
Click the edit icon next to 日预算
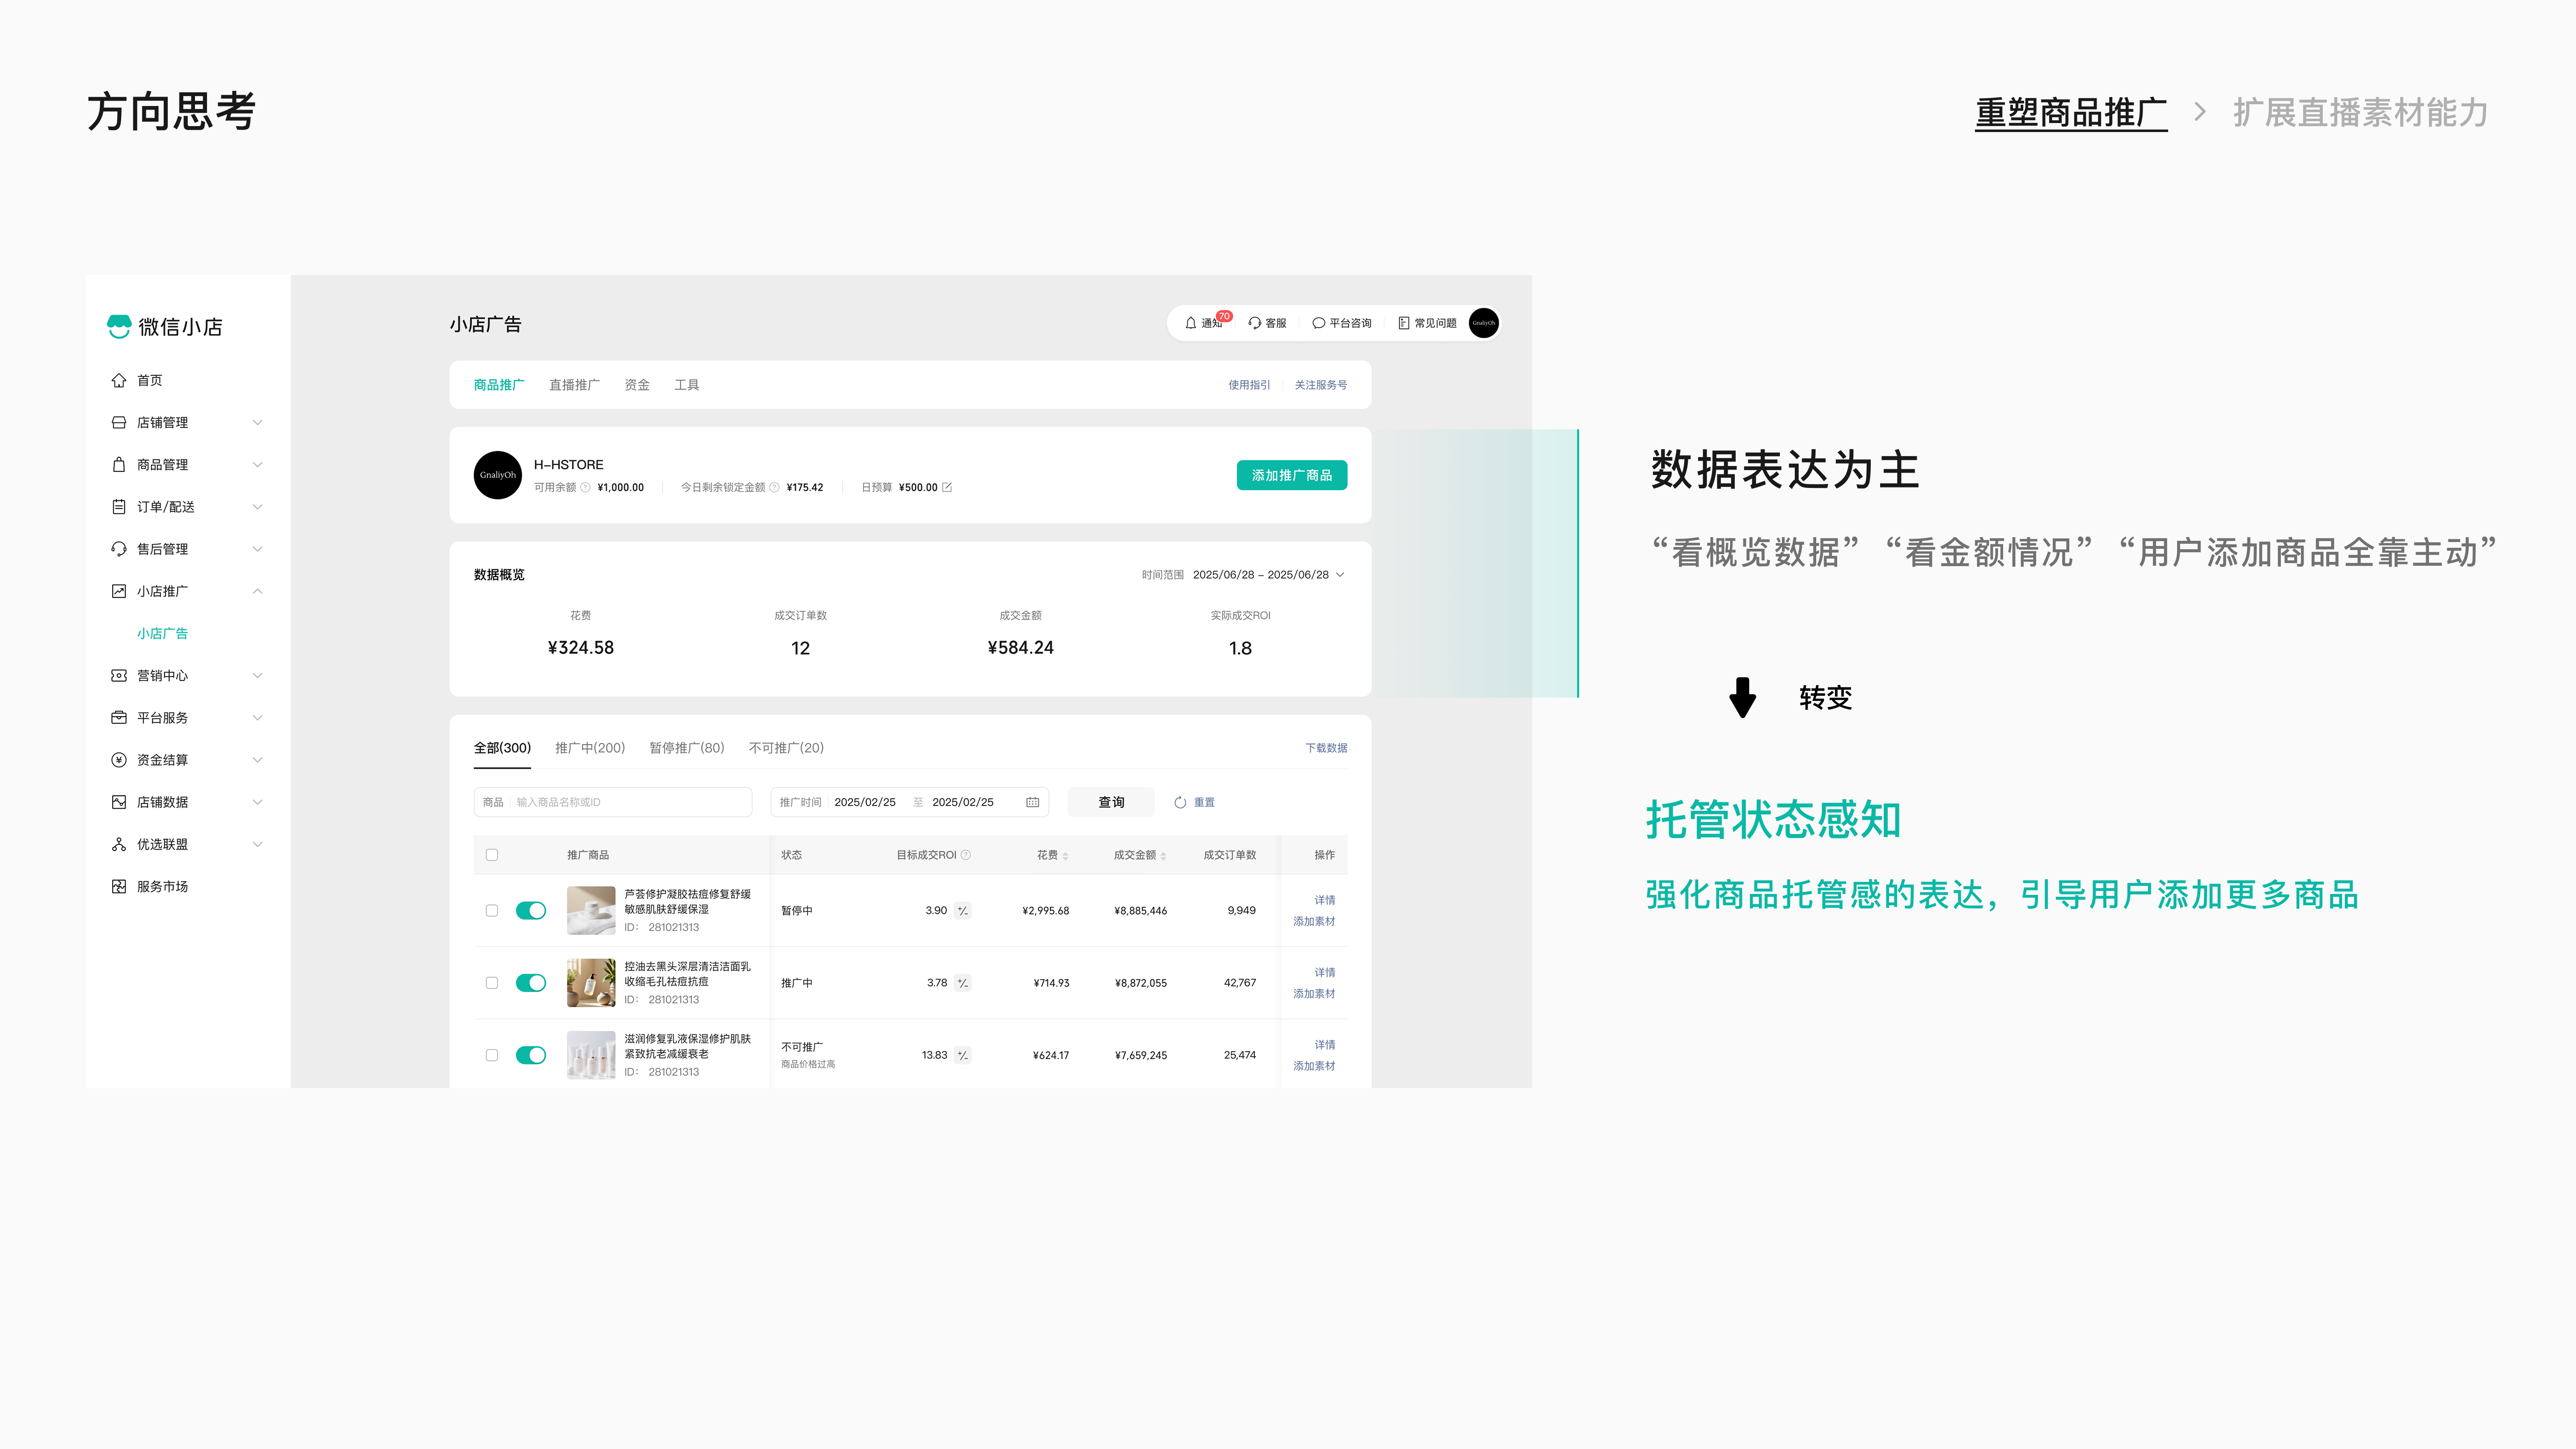click(x=947, y=487)
